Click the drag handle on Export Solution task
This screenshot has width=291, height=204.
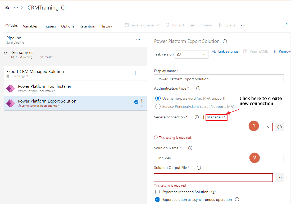tap(142, 103)
